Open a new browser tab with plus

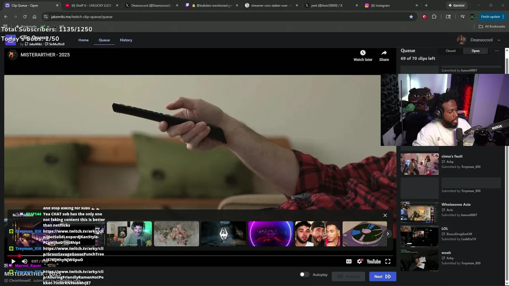(426, 6)
